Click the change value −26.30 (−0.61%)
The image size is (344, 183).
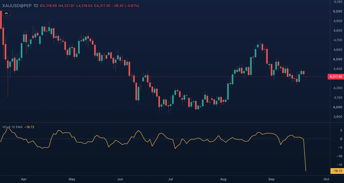coord(126,6)
